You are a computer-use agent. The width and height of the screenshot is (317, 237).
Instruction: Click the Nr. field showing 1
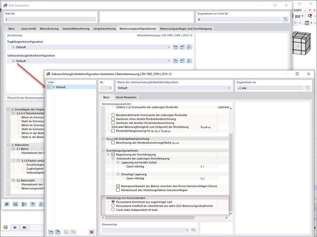[x=106, y=88]
